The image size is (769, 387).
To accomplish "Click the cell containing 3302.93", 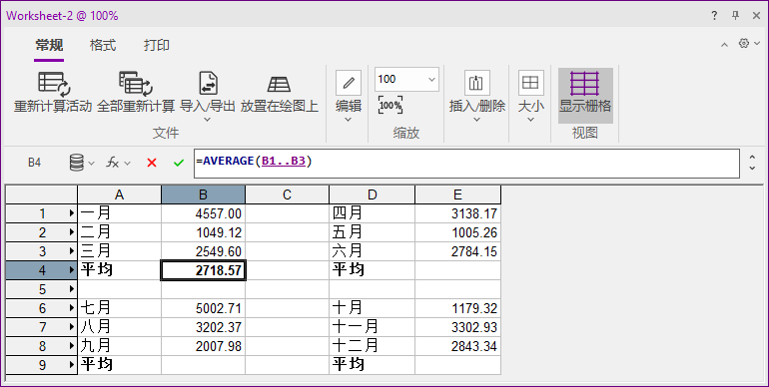I will click(457, 327).
